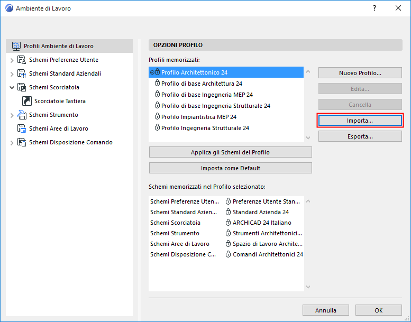Click lock icon beside Strumenti Architettonici
Viewport: 411px width, 322px height.
pos(229,233)
